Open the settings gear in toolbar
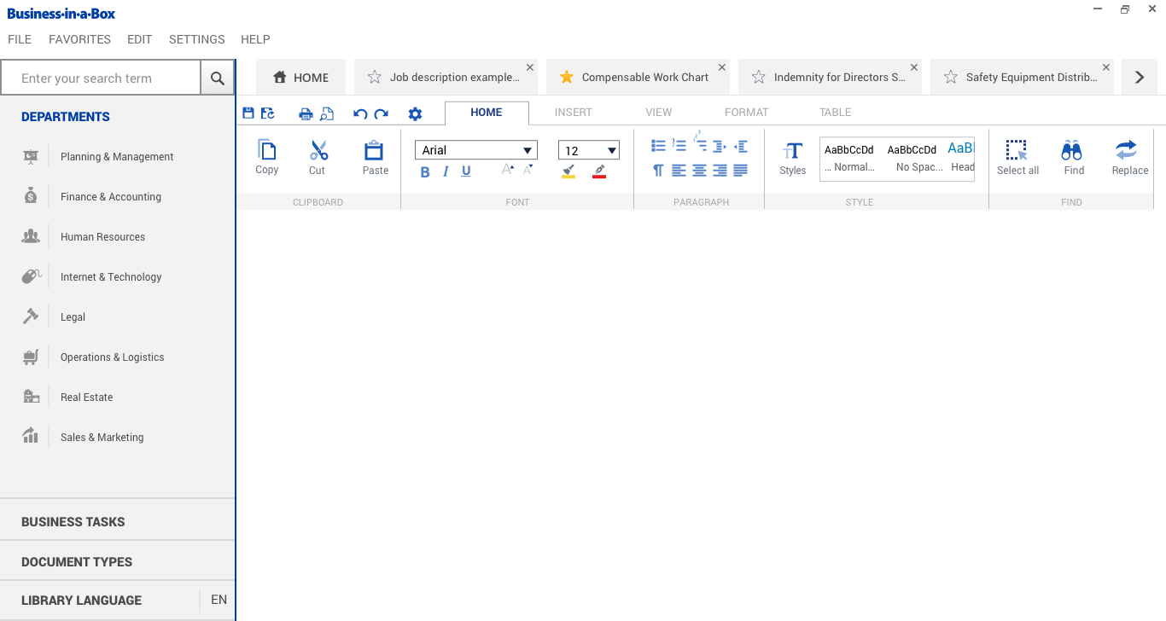This screenshot has width=1166, height=621. pos(415,113)
